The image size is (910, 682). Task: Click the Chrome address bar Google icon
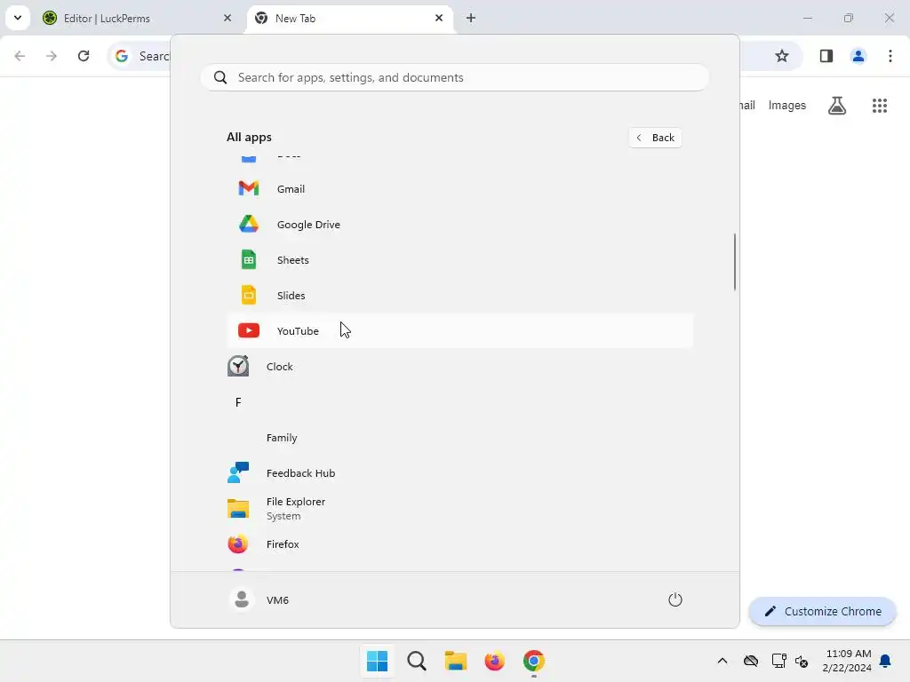click(x=121, y=56)
